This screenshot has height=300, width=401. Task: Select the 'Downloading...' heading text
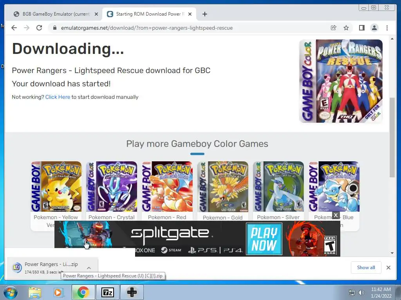pos(68,48)
